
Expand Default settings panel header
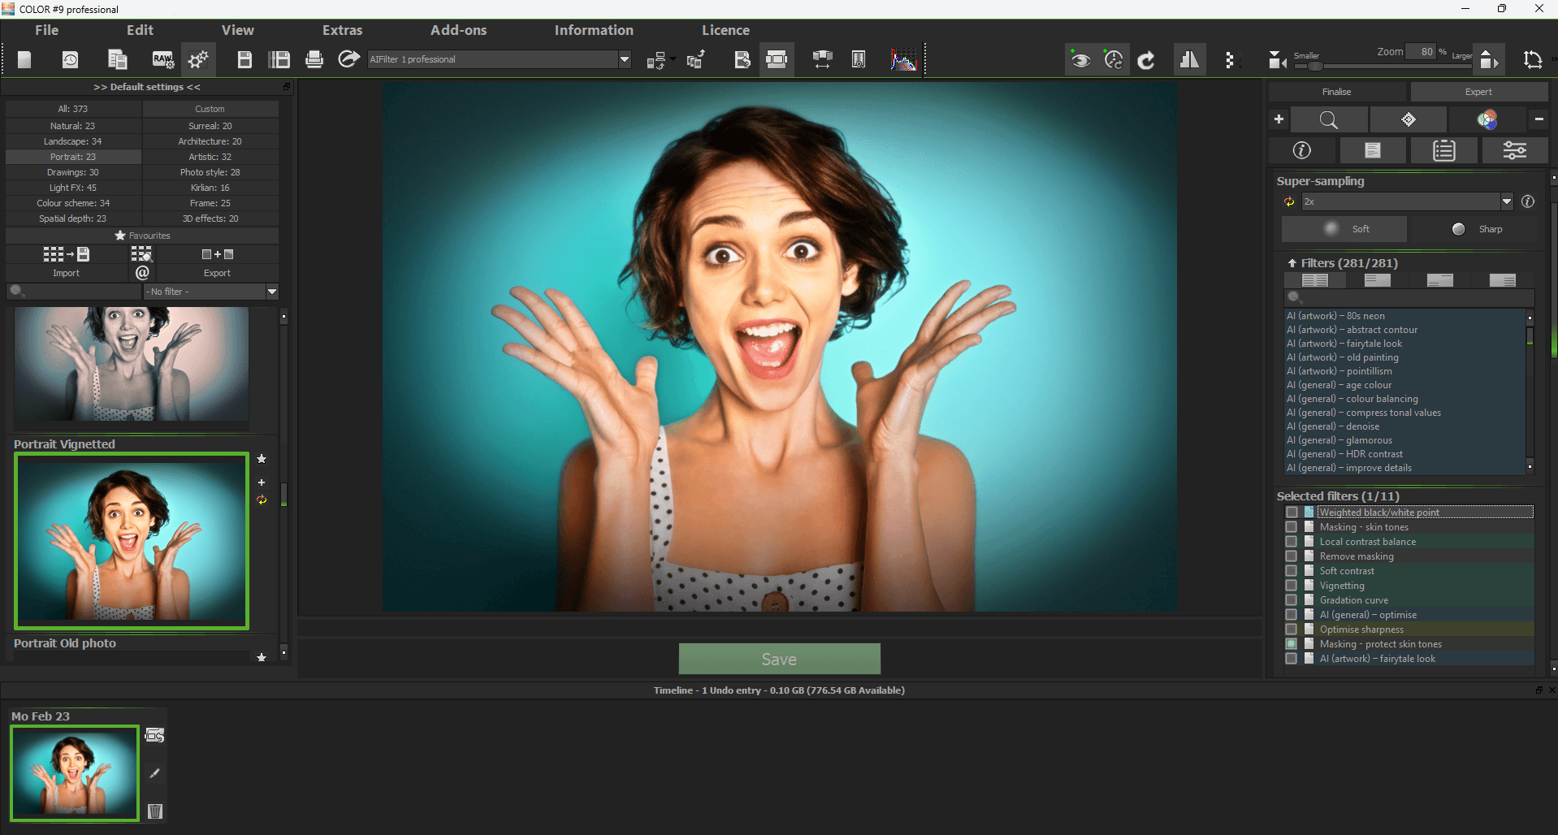[x=147, y=87]
